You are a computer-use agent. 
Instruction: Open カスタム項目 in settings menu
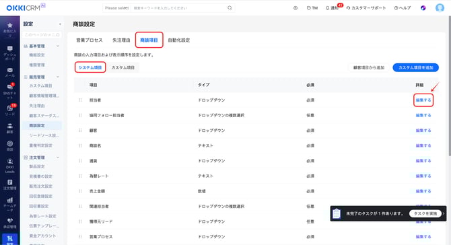[40, 85]
